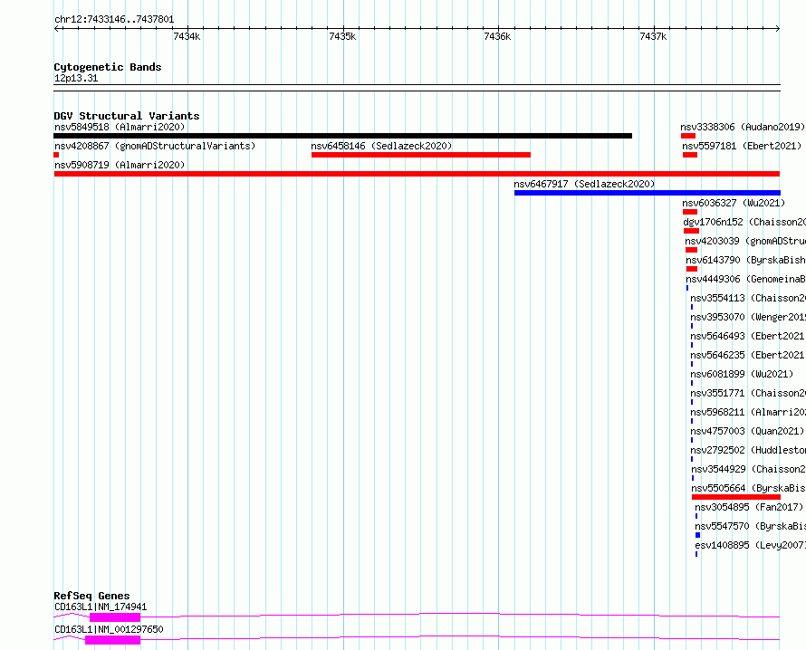The image size is (806, 650).
Task: Open variant nsv3338306 (Audano2019) label
Action: tap(743, 127)
